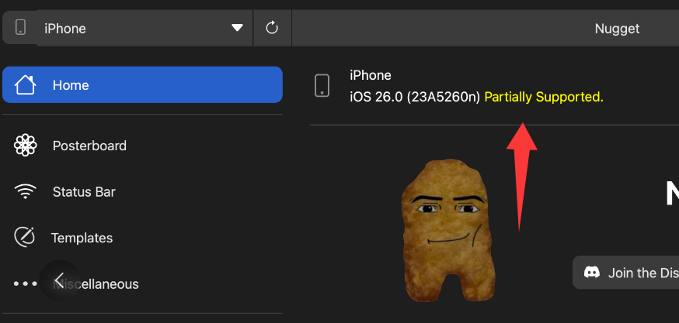Screen dimensions: 679x323
Task: Click the house icon in sidebar
Action: pyautogui.click(x=26, y=84)
